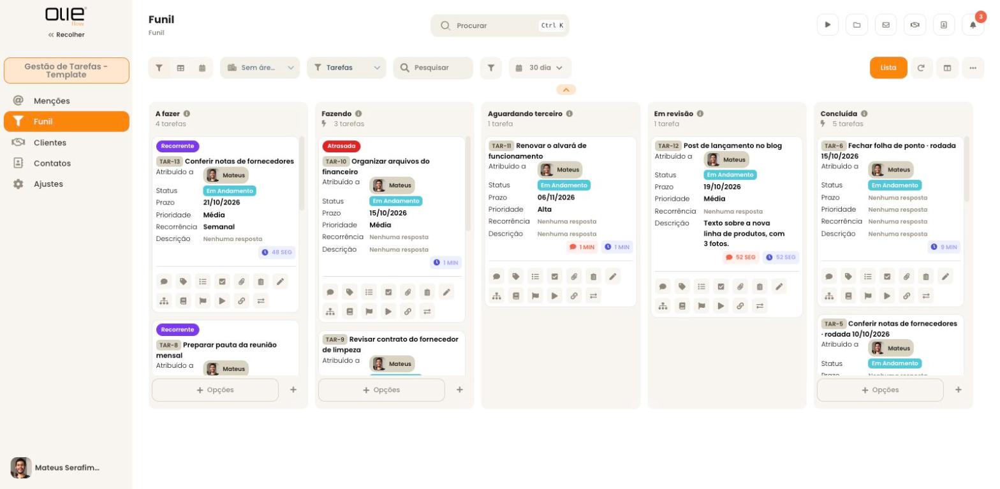Switch to the table view icon
Screen dimensions: 1000x489
tap(180, 68)
